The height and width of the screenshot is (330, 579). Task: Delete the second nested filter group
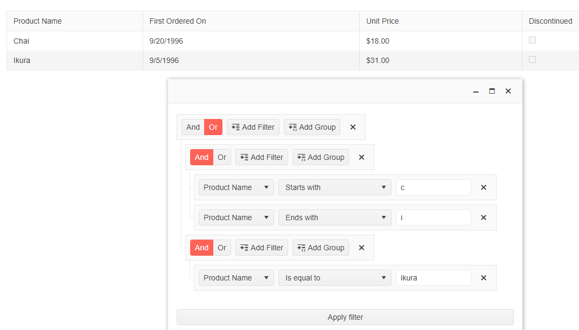[361, 248]
